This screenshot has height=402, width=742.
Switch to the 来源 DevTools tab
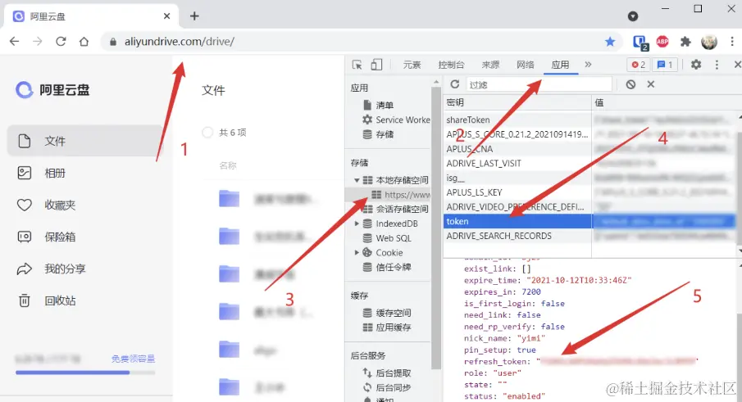pyautogui.click(x=490, y=65)
